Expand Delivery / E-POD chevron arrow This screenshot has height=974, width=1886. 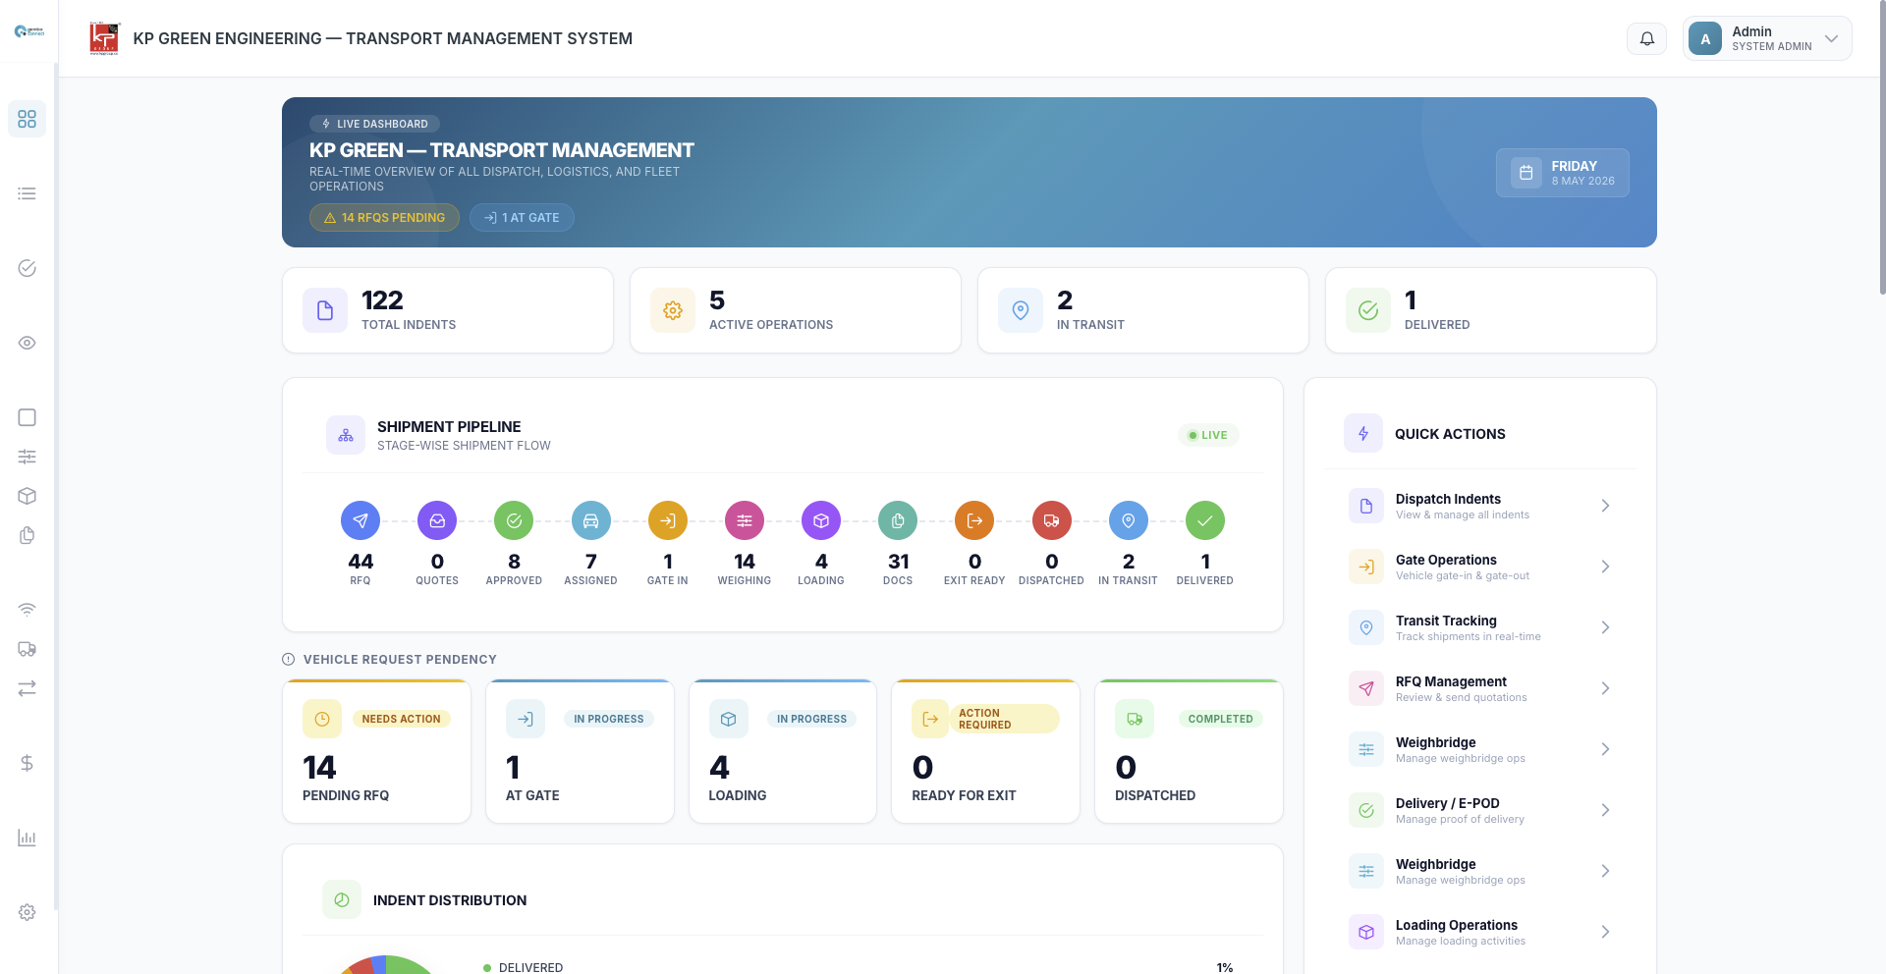(x=1605, y=810)
